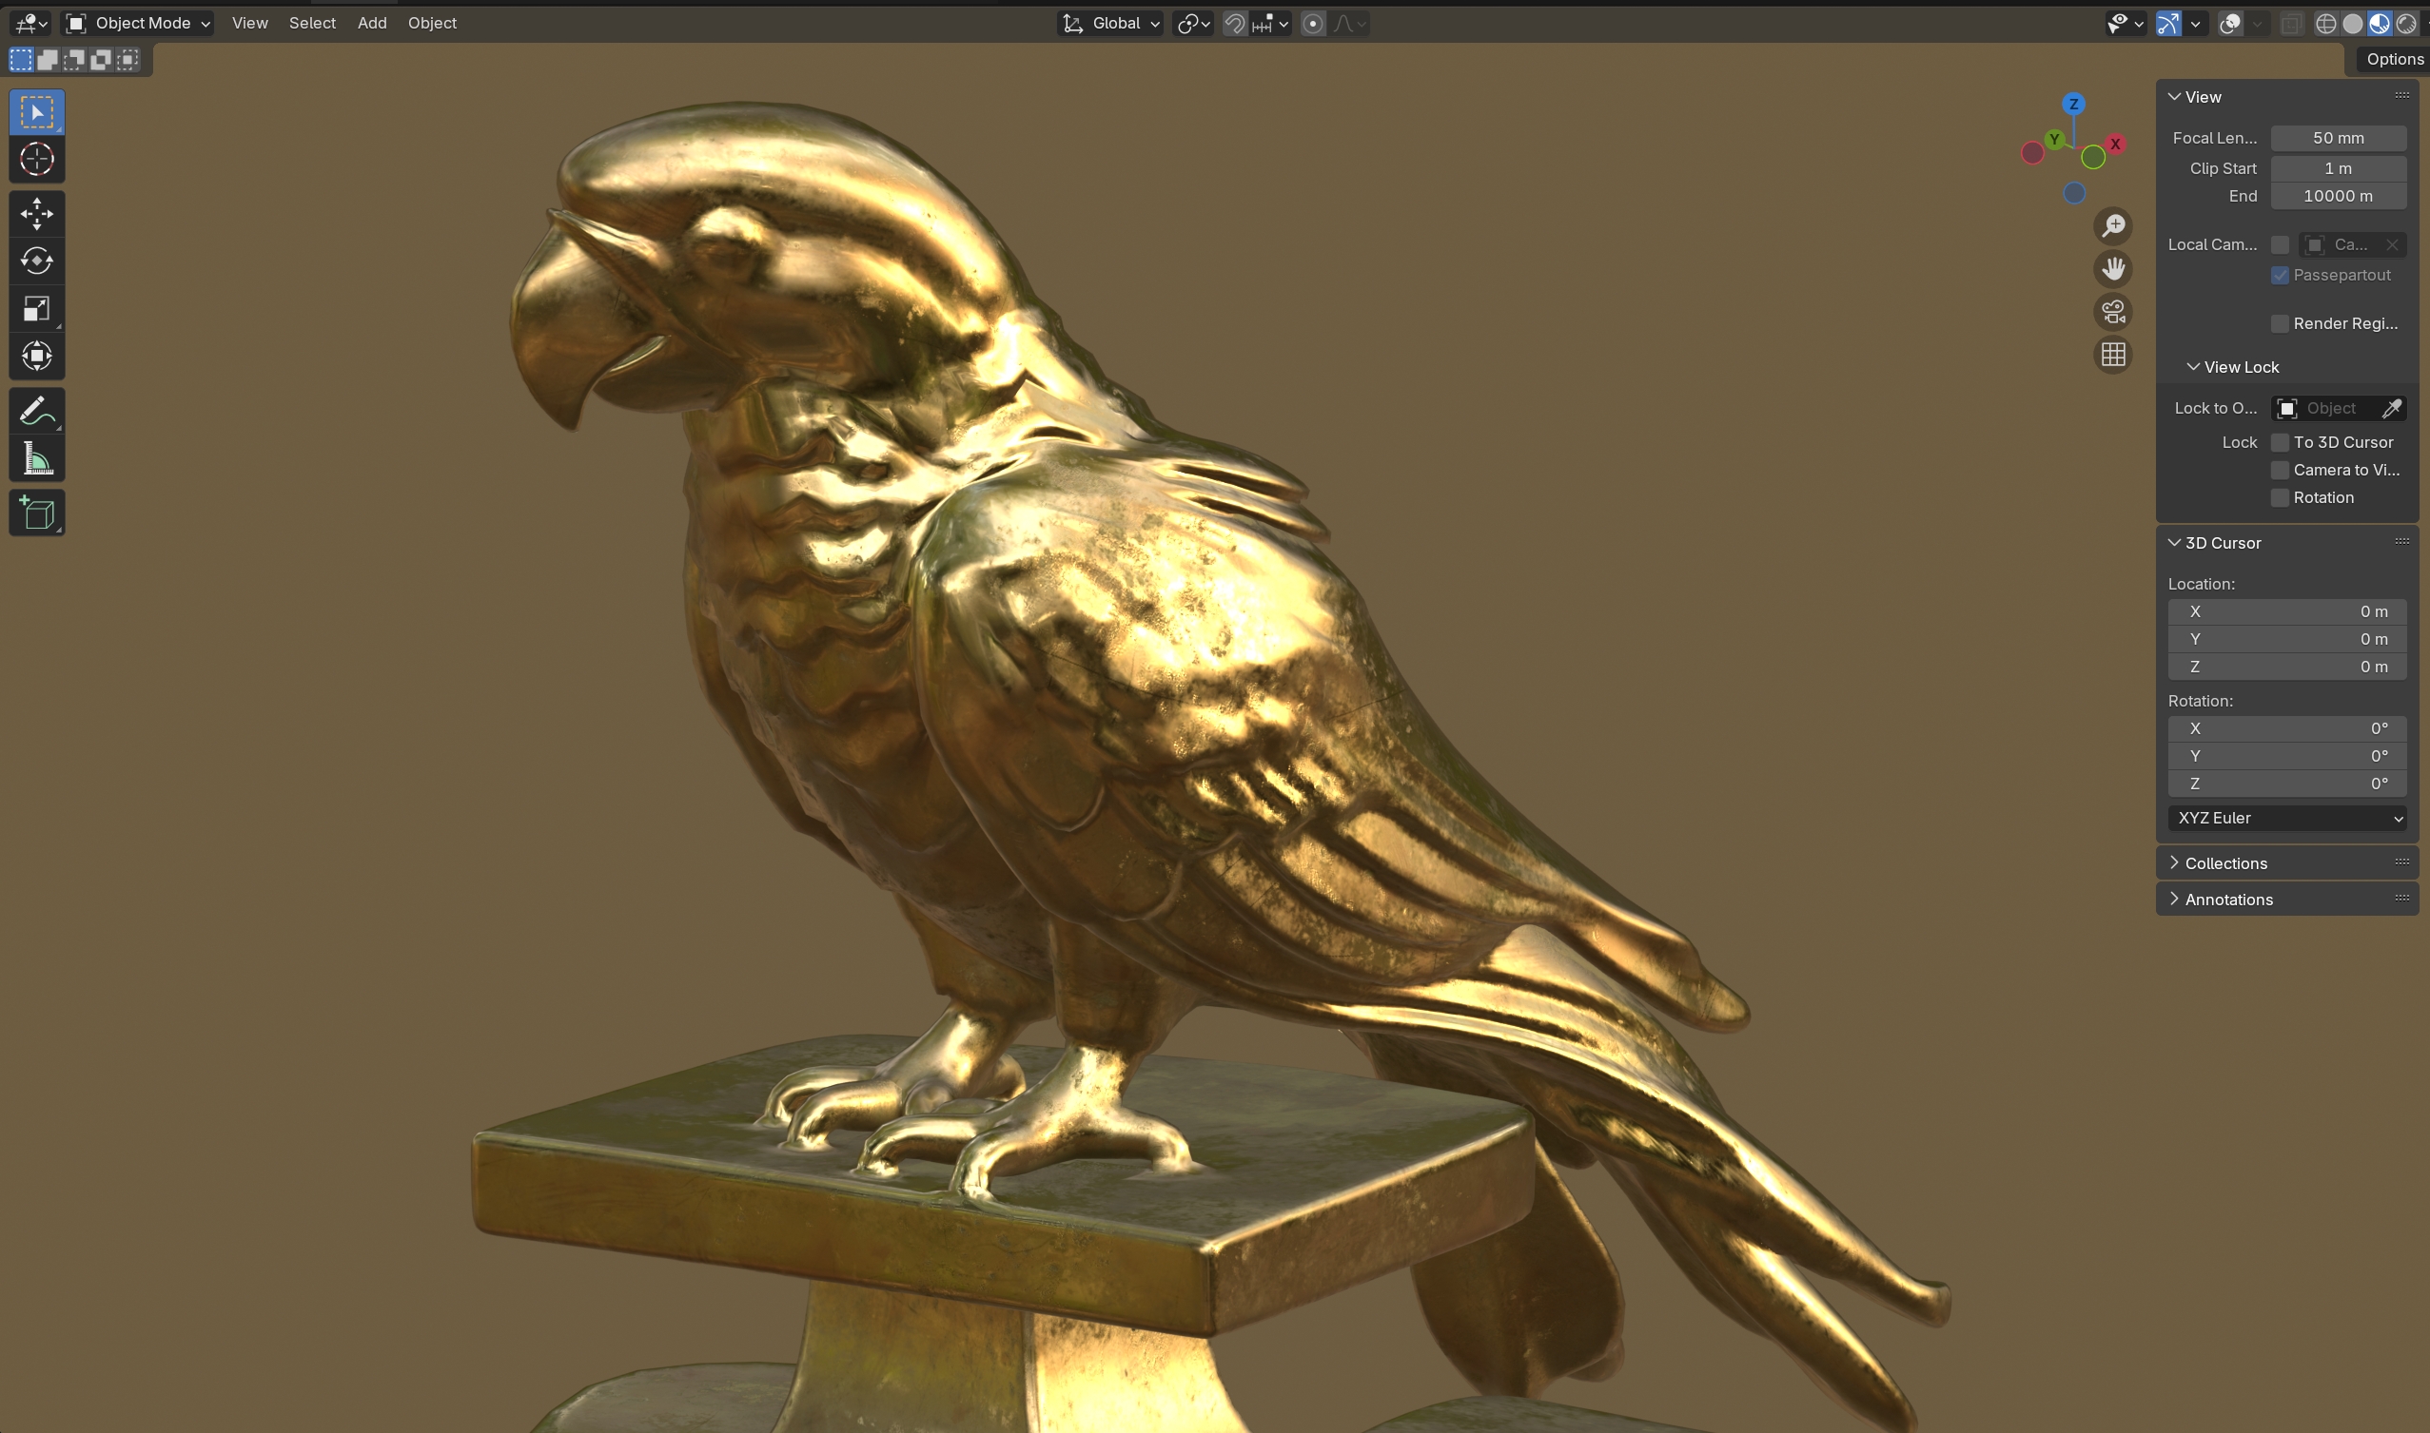The image size is (2430, 1433).
Task: Switch to orthographic view with grid icon
Action: pos(2113,355)
